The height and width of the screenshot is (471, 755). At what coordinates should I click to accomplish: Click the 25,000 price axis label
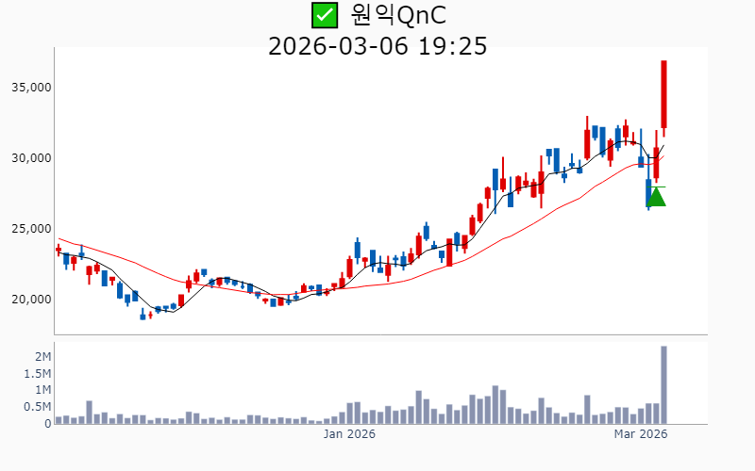[31, 229]
